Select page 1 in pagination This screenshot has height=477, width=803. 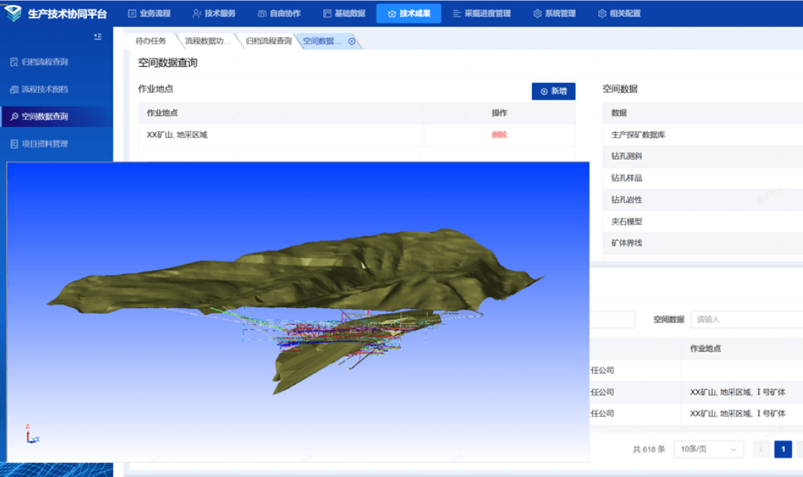point(783,449)
